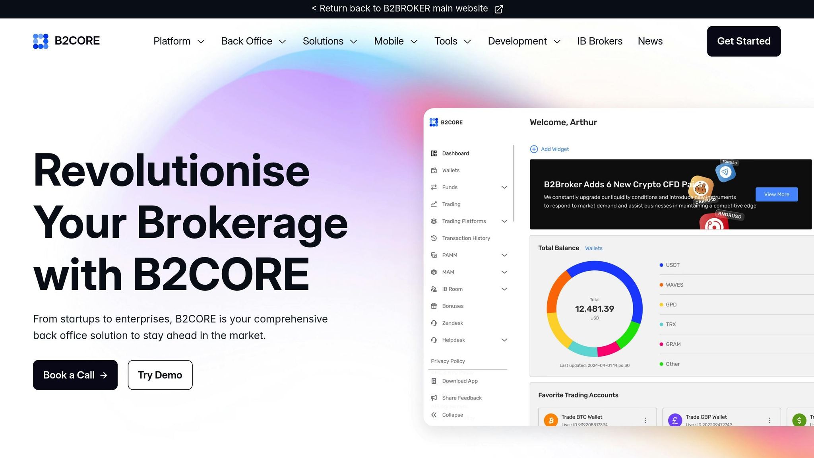Viewport: 814px width, 458px height.
Task: Click the View More button on banner
Action: click(x=777, y=194)
